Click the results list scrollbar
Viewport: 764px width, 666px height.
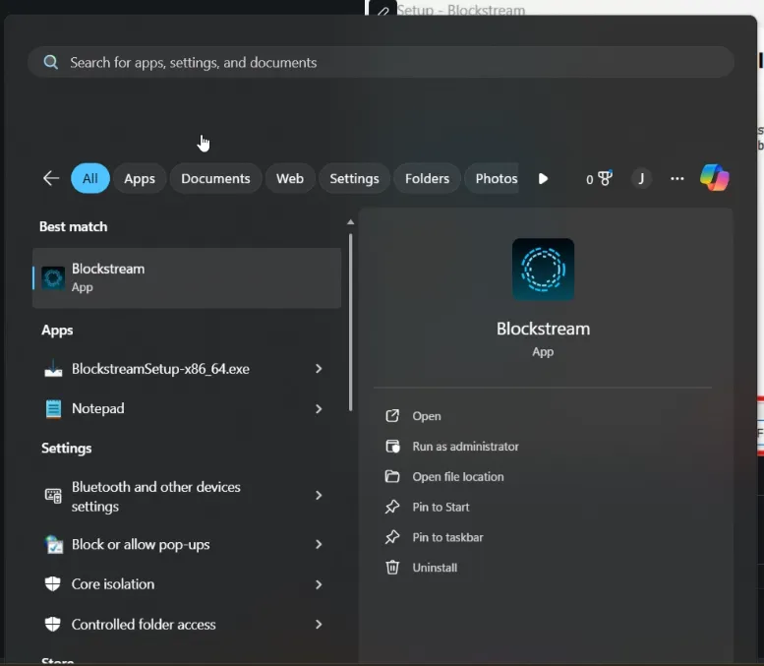(350, 322)
